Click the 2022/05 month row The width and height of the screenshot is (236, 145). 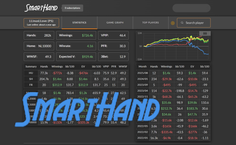(x=173, y=126)
